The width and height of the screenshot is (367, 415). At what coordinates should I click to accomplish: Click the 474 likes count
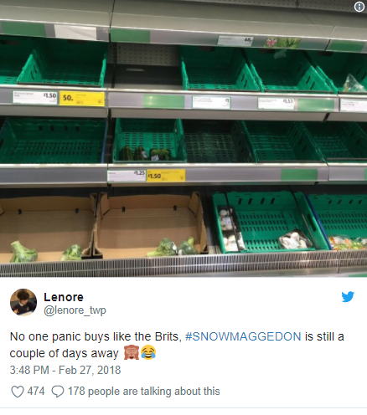click(36, 391)
